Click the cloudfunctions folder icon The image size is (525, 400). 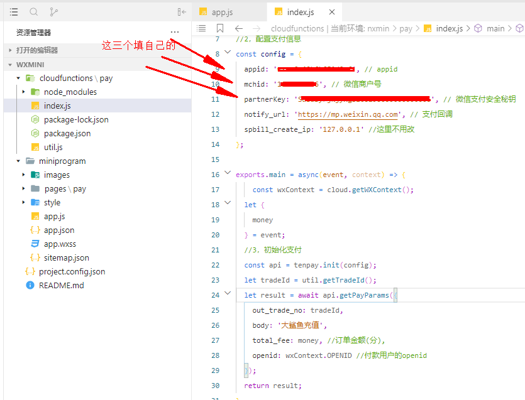pos(30,78)
